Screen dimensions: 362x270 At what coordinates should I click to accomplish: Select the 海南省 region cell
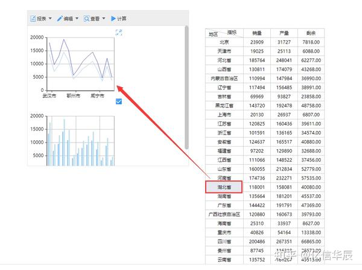coord(224,223)
